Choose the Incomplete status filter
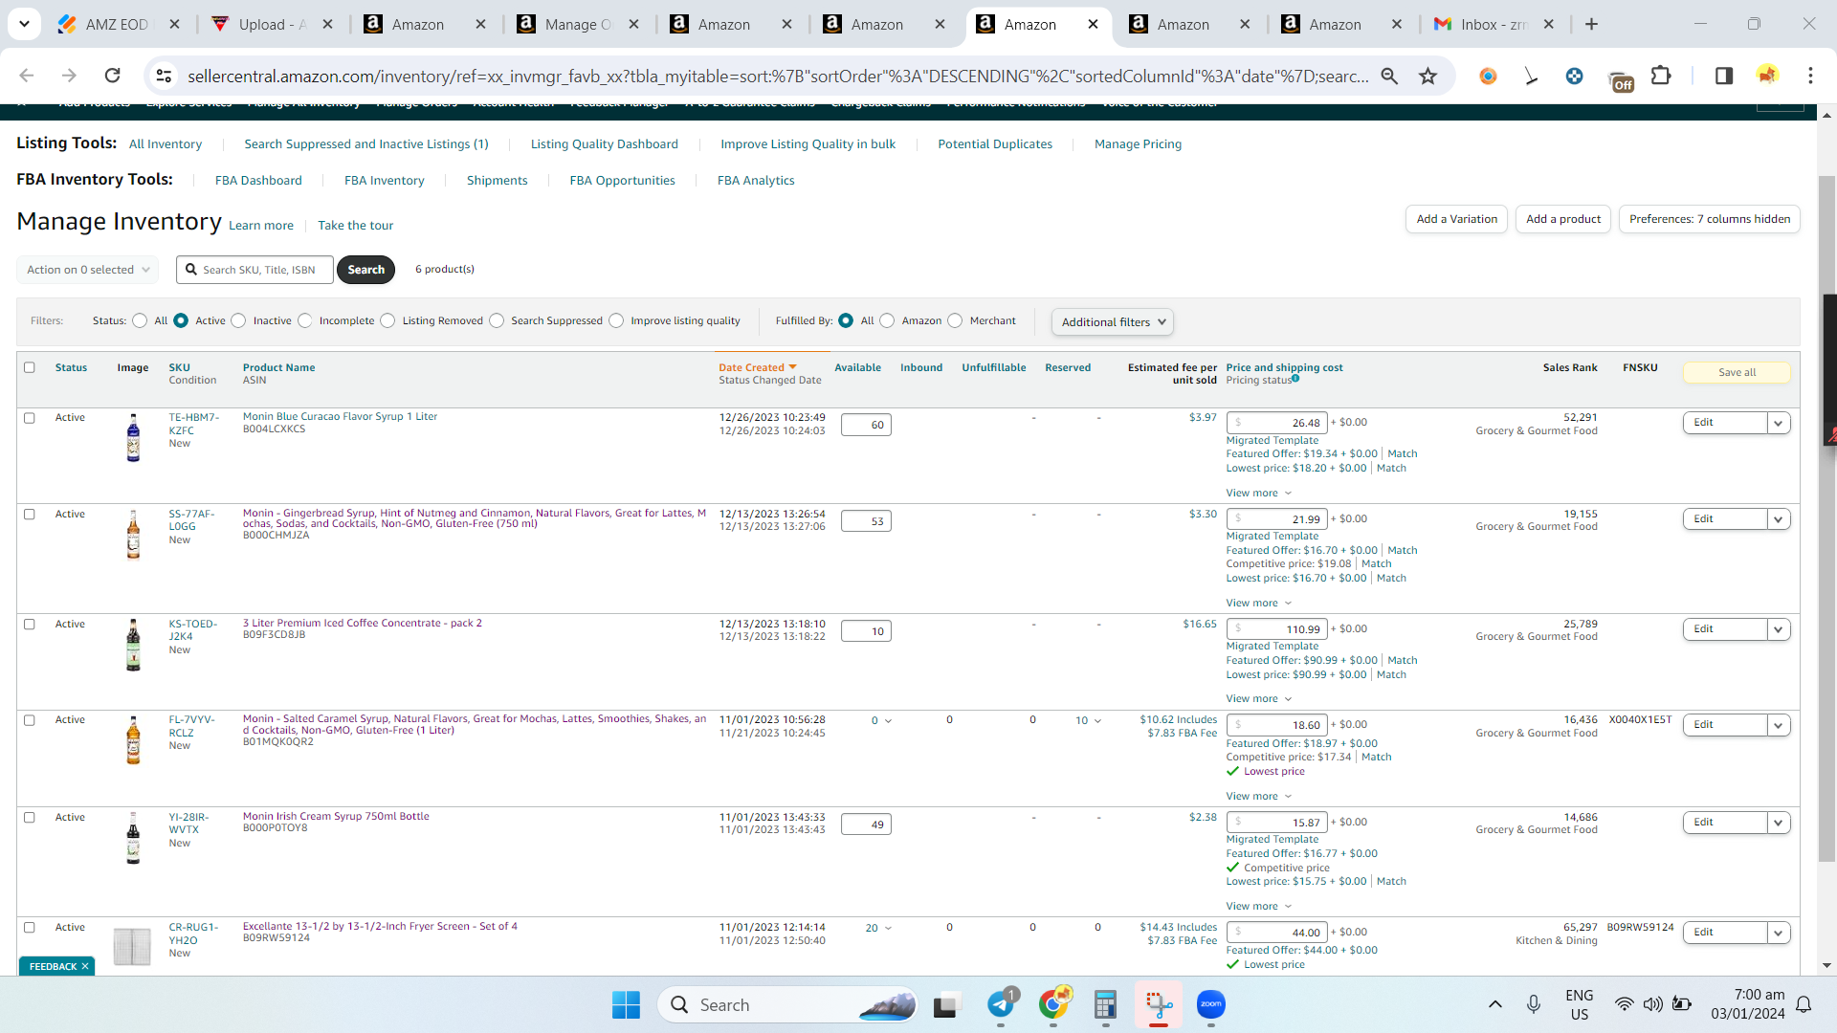Screen dimensions: 1837x1033 click(x=305, y=320)
